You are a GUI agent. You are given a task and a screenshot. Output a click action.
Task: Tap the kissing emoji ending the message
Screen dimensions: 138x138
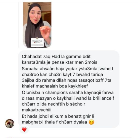(91, 122)
